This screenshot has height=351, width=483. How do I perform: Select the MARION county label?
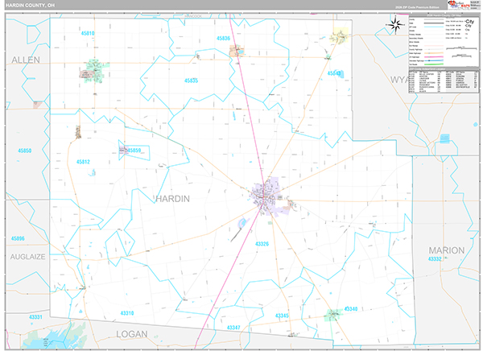(x=447, y=250)
